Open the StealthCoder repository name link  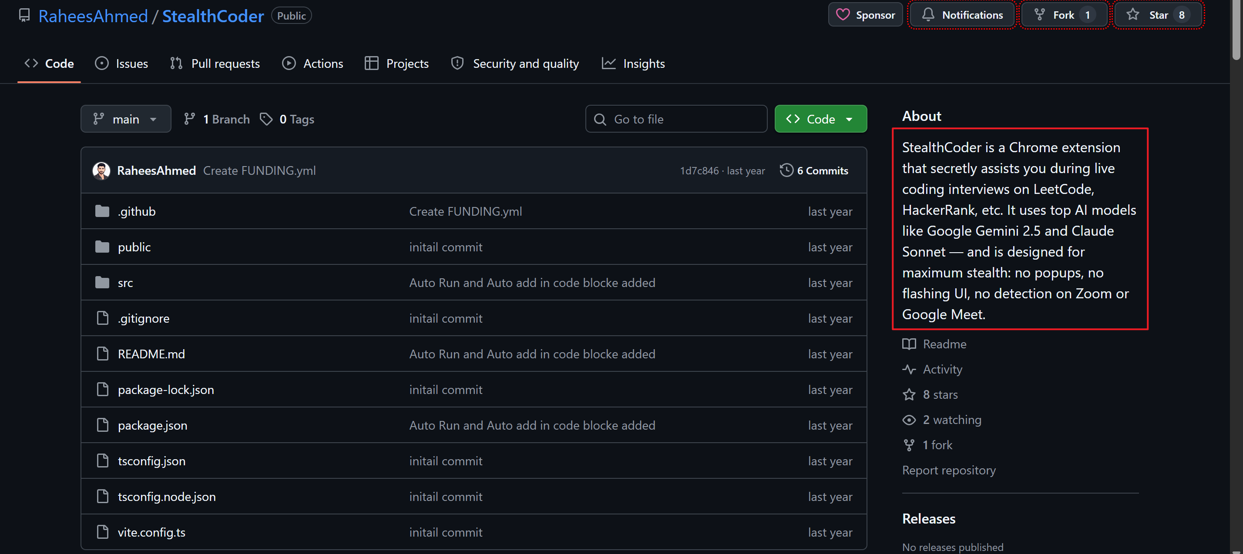(213, 16)
